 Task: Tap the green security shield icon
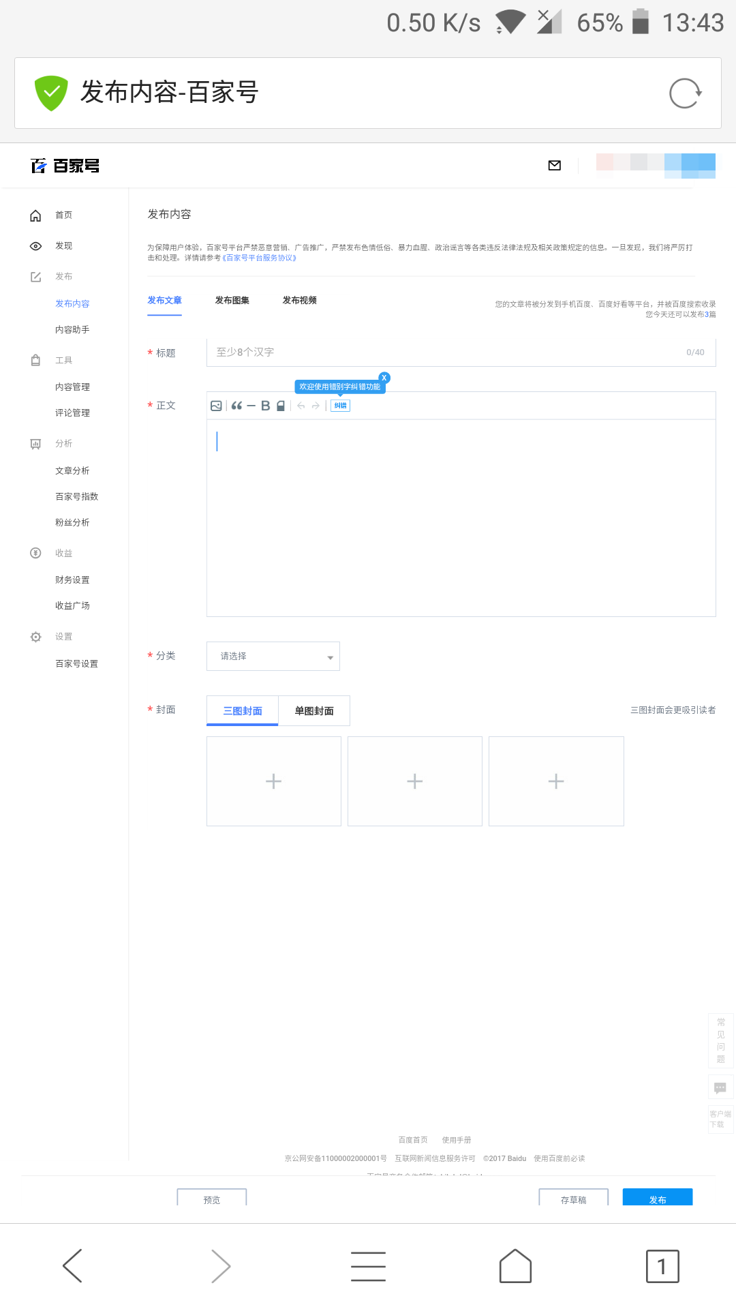pyautogui.click(x=51, y=93)
